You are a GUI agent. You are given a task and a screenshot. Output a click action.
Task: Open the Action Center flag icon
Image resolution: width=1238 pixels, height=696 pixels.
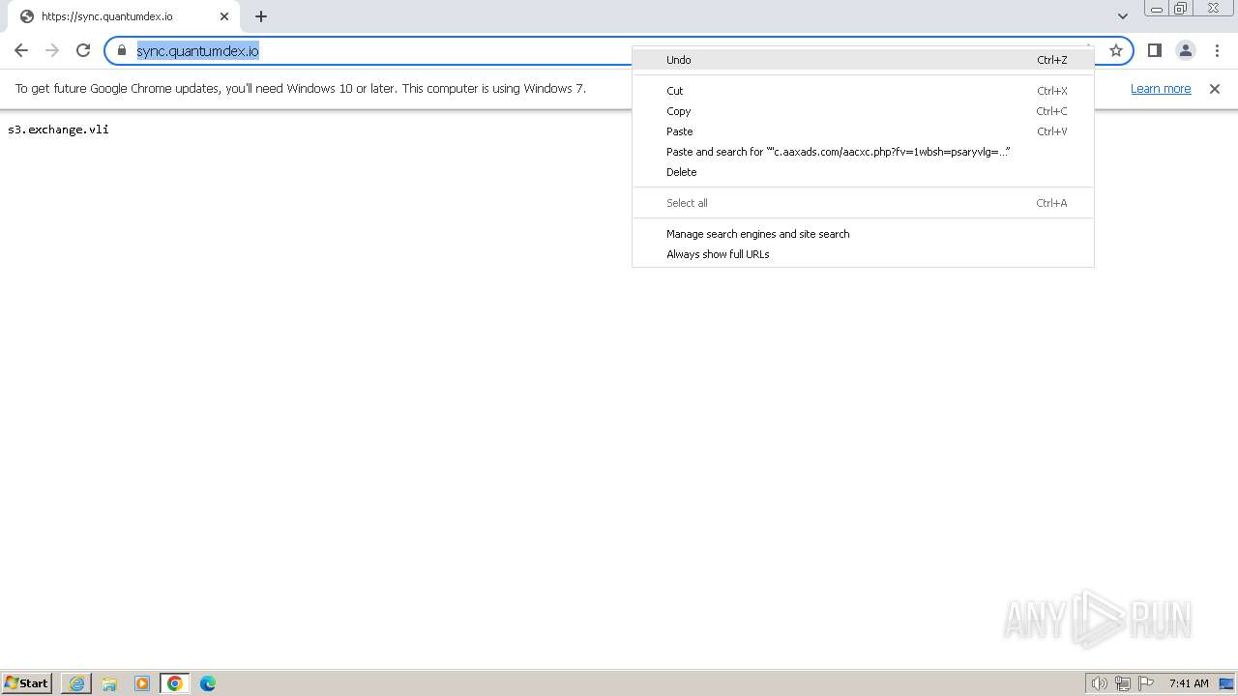pyautogui.click(x=1146, y=683)
